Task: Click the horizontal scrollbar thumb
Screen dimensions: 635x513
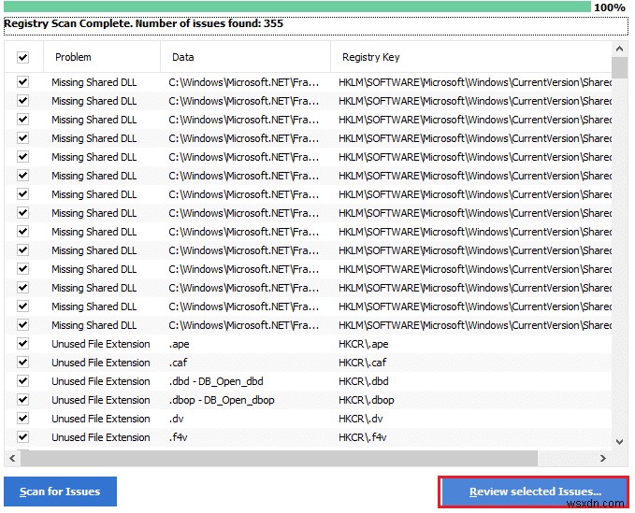Action: coord(279,458)
